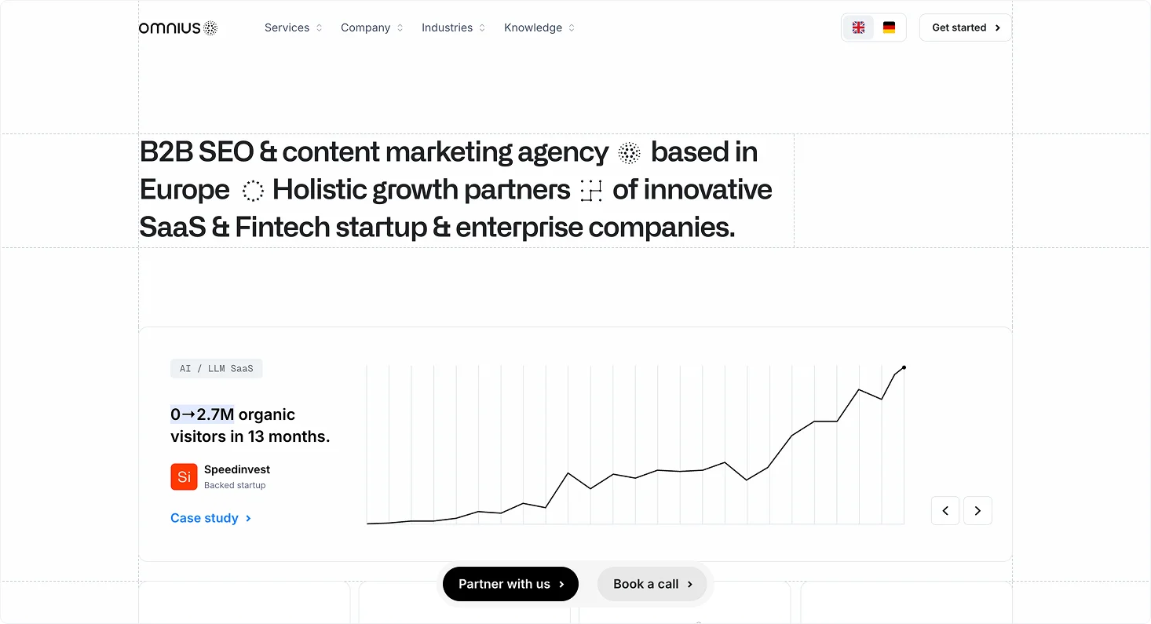Click the orange Speedinvest Si logo

point(184,477)
